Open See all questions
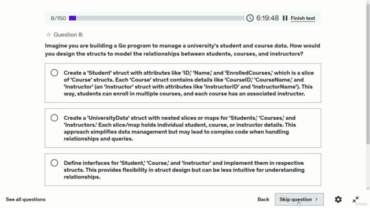 (x=25, y=199)
